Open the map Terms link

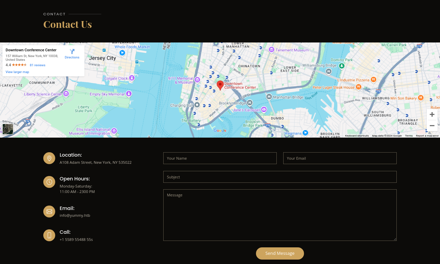409,136
